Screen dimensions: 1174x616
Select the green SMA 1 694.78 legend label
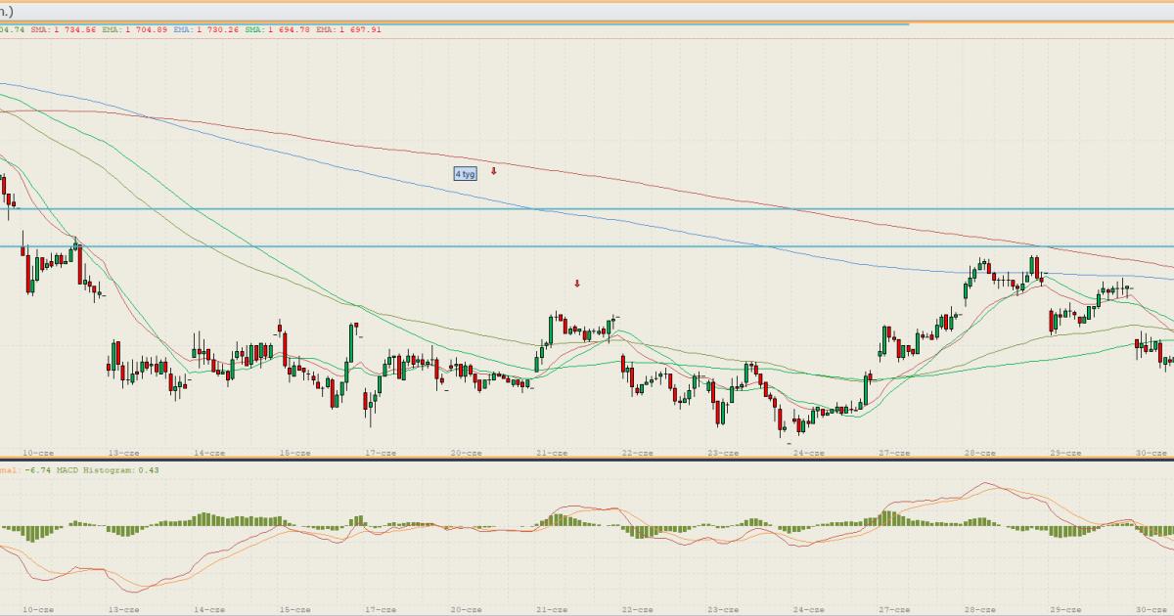tap(279, 30)
